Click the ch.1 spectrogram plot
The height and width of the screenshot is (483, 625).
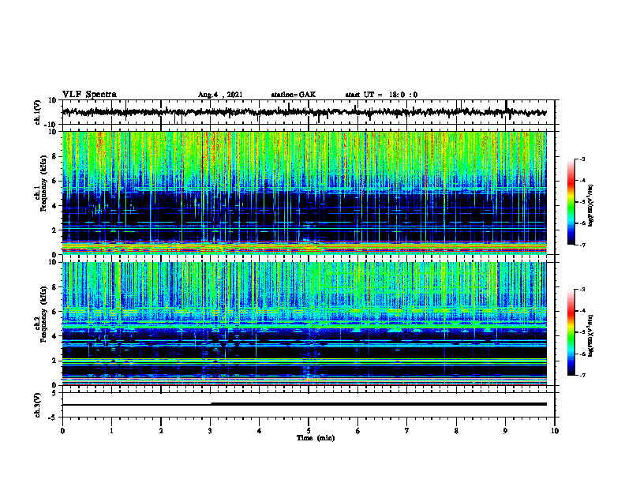[304, 193]
